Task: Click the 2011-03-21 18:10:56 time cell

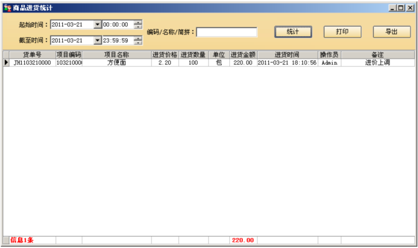Action: point(288,63)
